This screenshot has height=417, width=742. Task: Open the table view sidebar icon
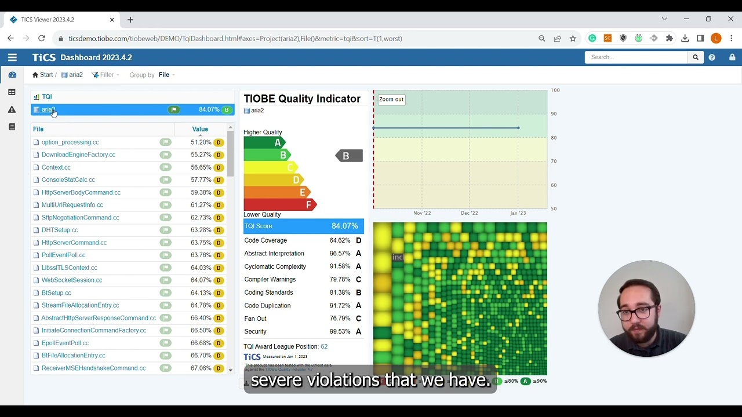tap(12, 92)
